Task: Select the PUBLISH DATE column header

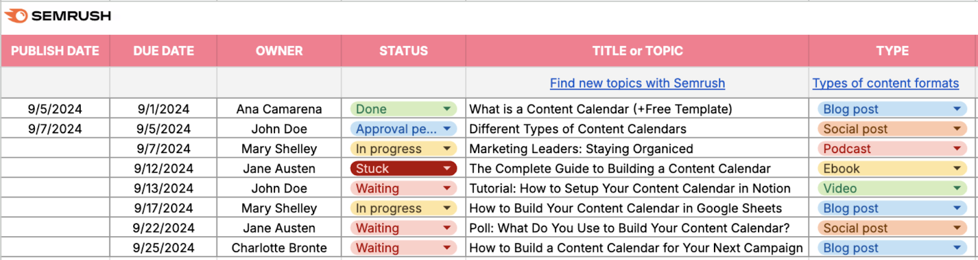Action: point(55,51)
